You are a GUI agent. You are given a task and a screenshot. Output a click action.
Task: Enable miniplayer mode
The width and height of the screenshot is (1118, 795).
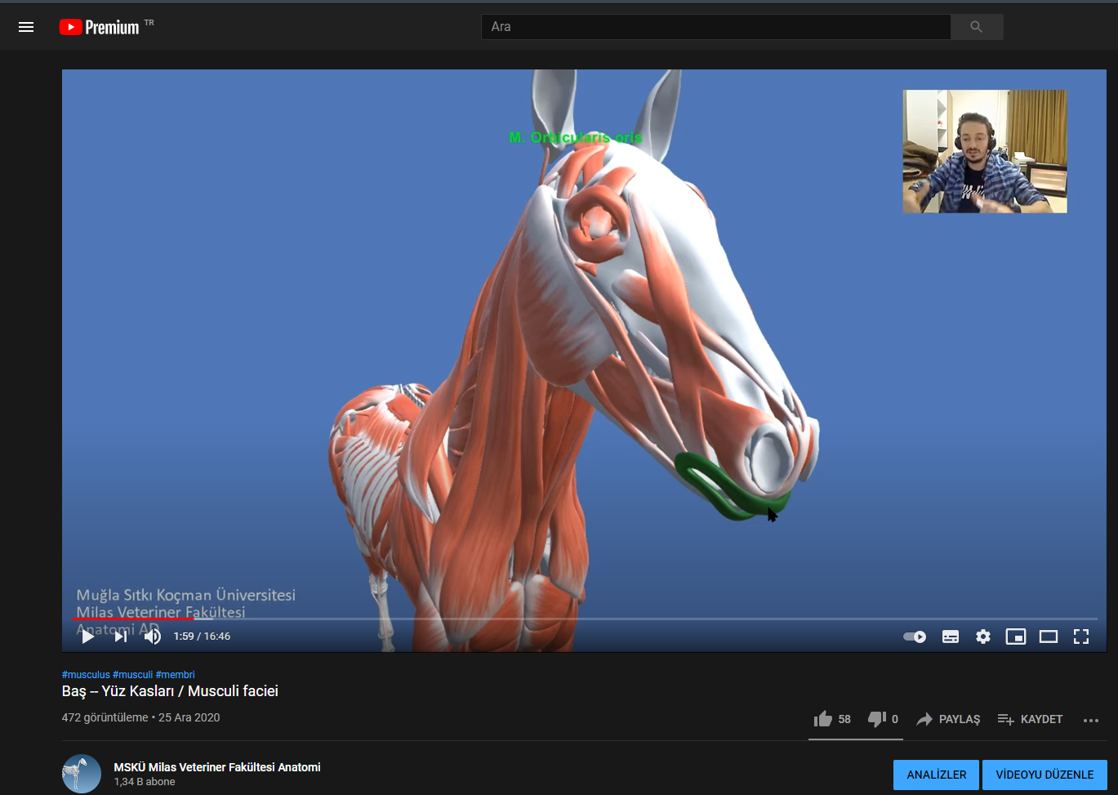pos(1016,636)
